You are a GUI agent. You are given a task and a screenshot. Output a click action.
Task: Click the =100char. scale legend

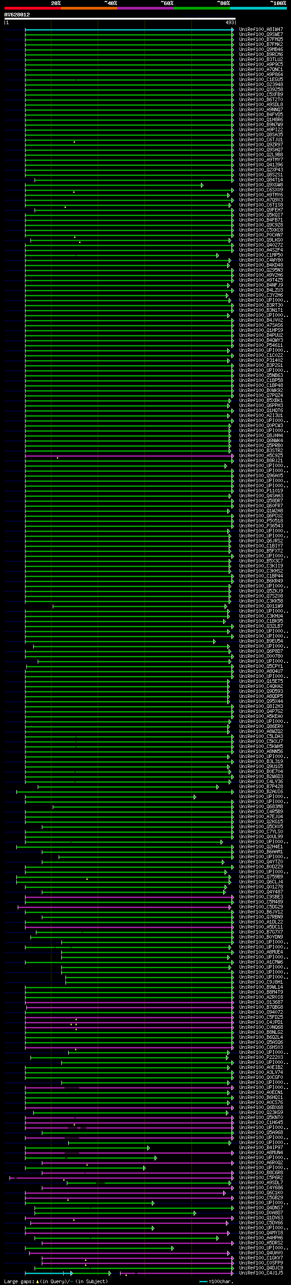(217, 1281)
